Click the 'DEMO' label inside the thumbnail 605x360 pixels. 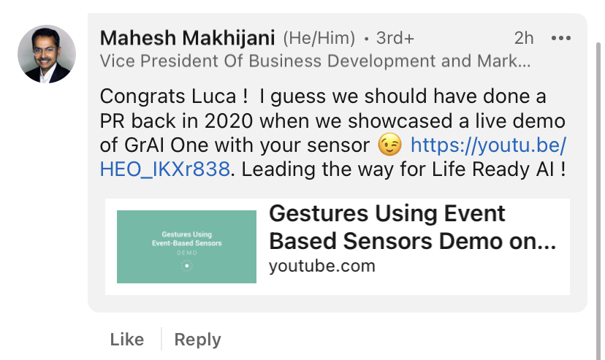[186, 252]
